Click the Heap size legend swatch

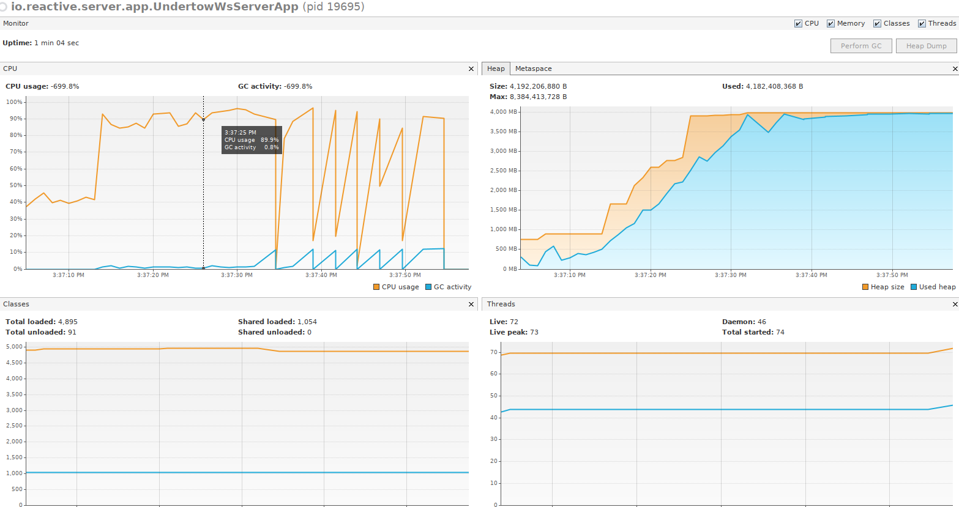pyautogui.click(x=865, y=287)
